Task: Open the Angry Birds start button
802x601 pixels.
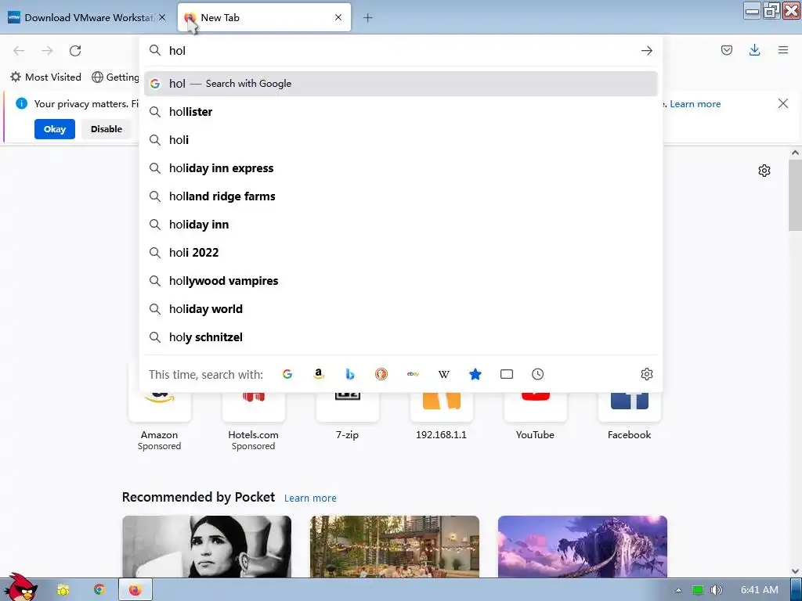Action: tap(20, 588)
